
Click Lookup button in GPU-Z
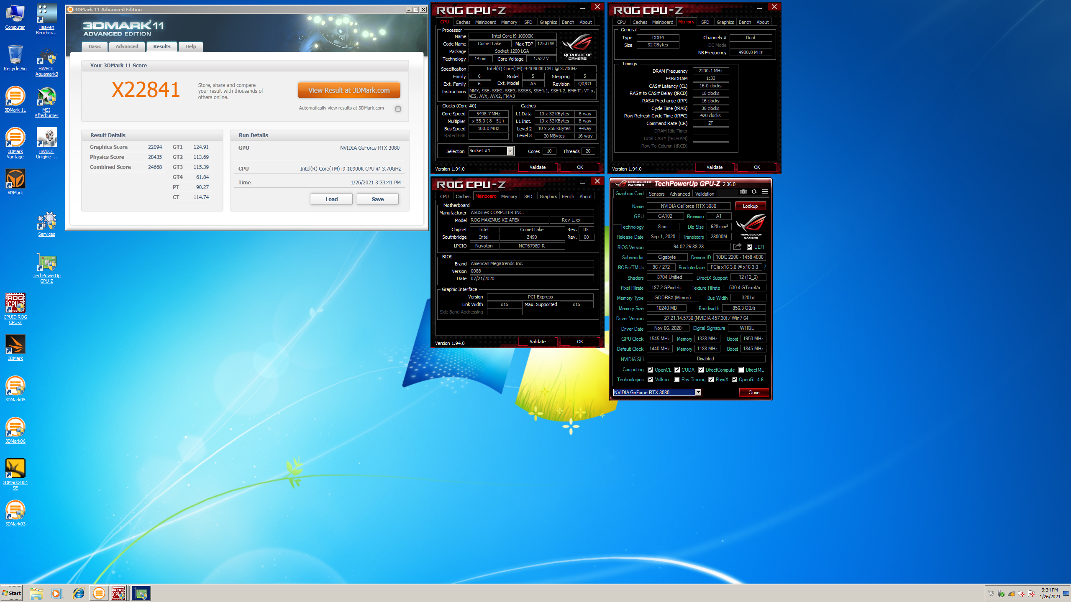pos(750,206)
